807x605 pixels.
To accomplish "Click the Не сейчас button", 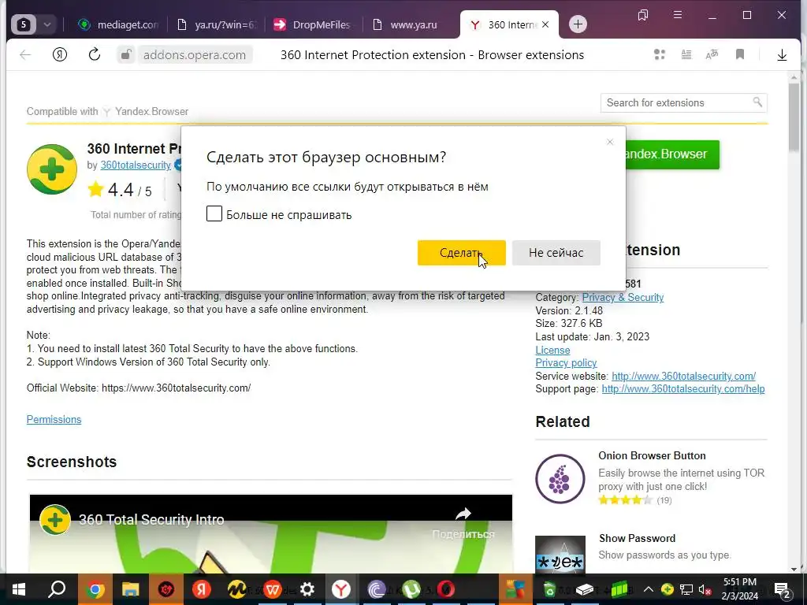I will pos(556,253).
